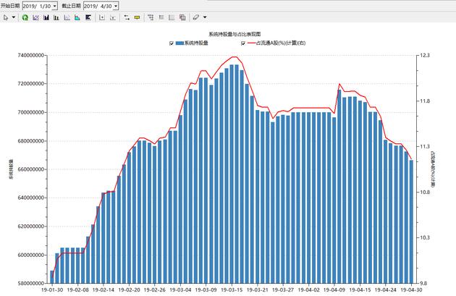Click the 开始日期 label
Viewport: 456px width, 296px height.
10,6
